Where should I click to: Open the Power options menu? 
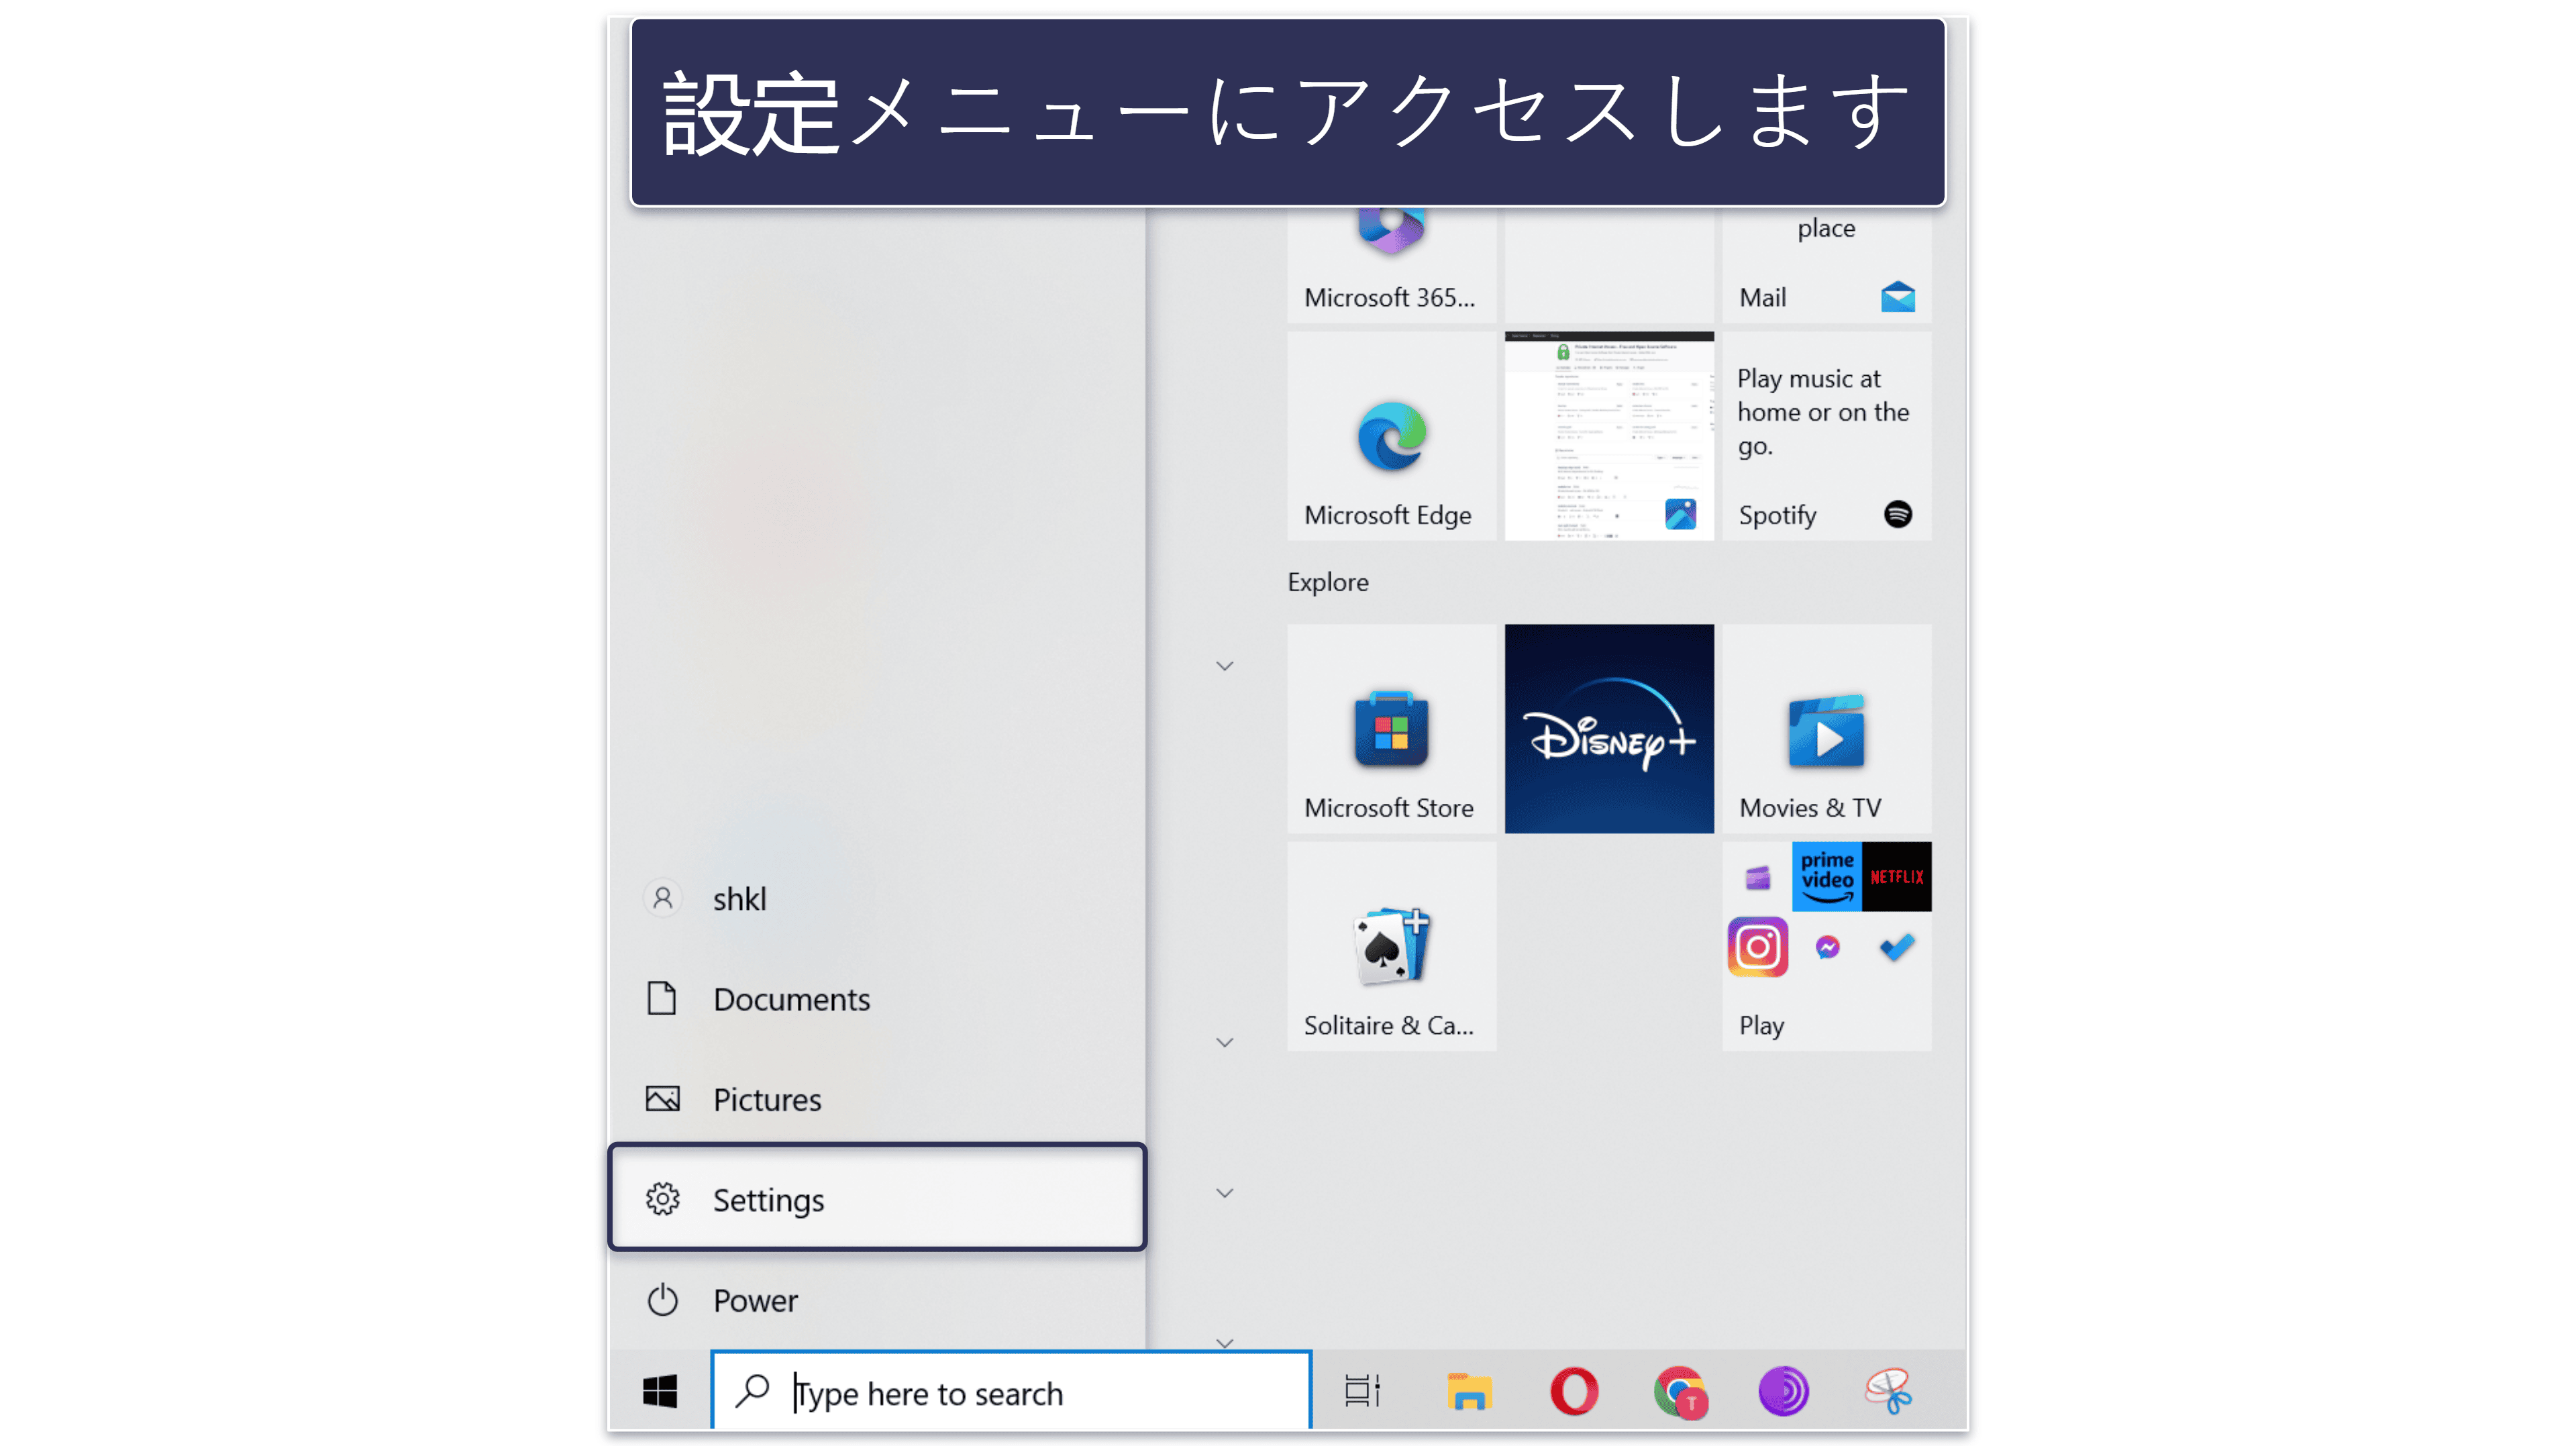pyautogui.click(x=877, y=1299)
